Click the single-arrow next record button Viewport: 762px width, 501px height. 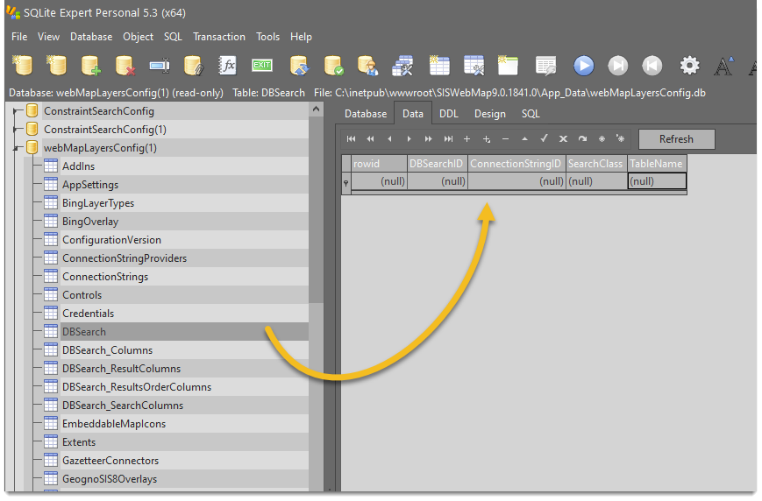(409, 139)
